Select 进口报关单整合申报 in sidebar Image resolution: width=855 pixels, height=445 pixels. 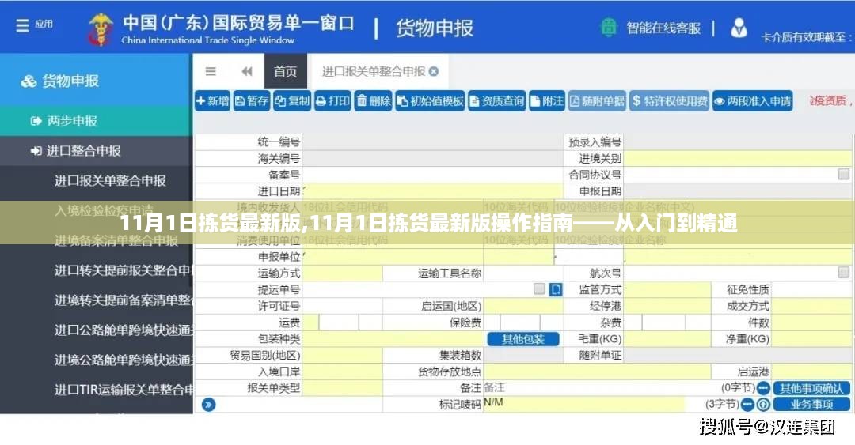coord(110,181)
